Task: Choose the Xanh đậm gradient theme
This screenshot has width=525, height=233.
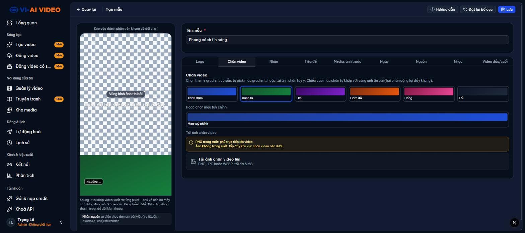Action: [212, 94]
